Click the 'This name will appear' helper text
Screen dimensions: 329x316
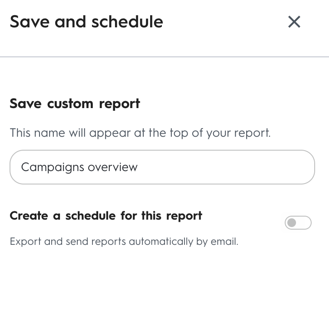pyautogui.click(x=140, y=132)
